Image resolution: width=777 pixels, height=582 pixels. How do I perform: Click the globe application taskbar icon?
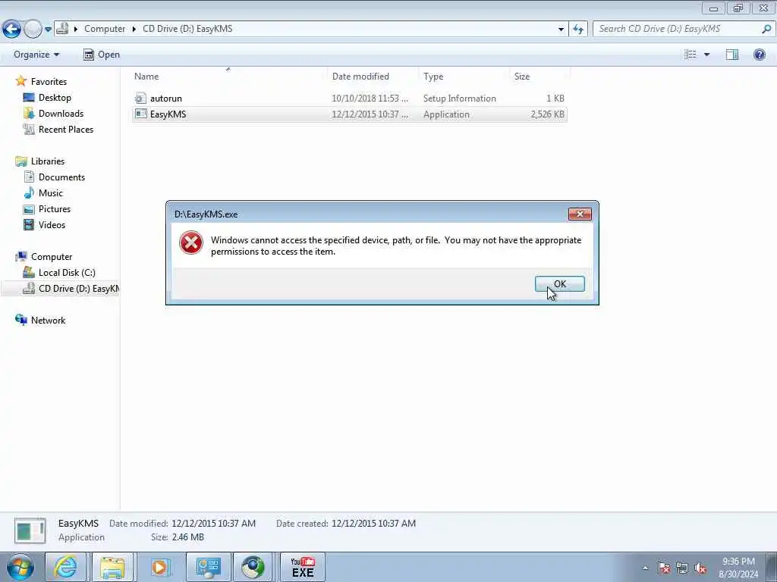pyautogui.click(x=253, y=567)
